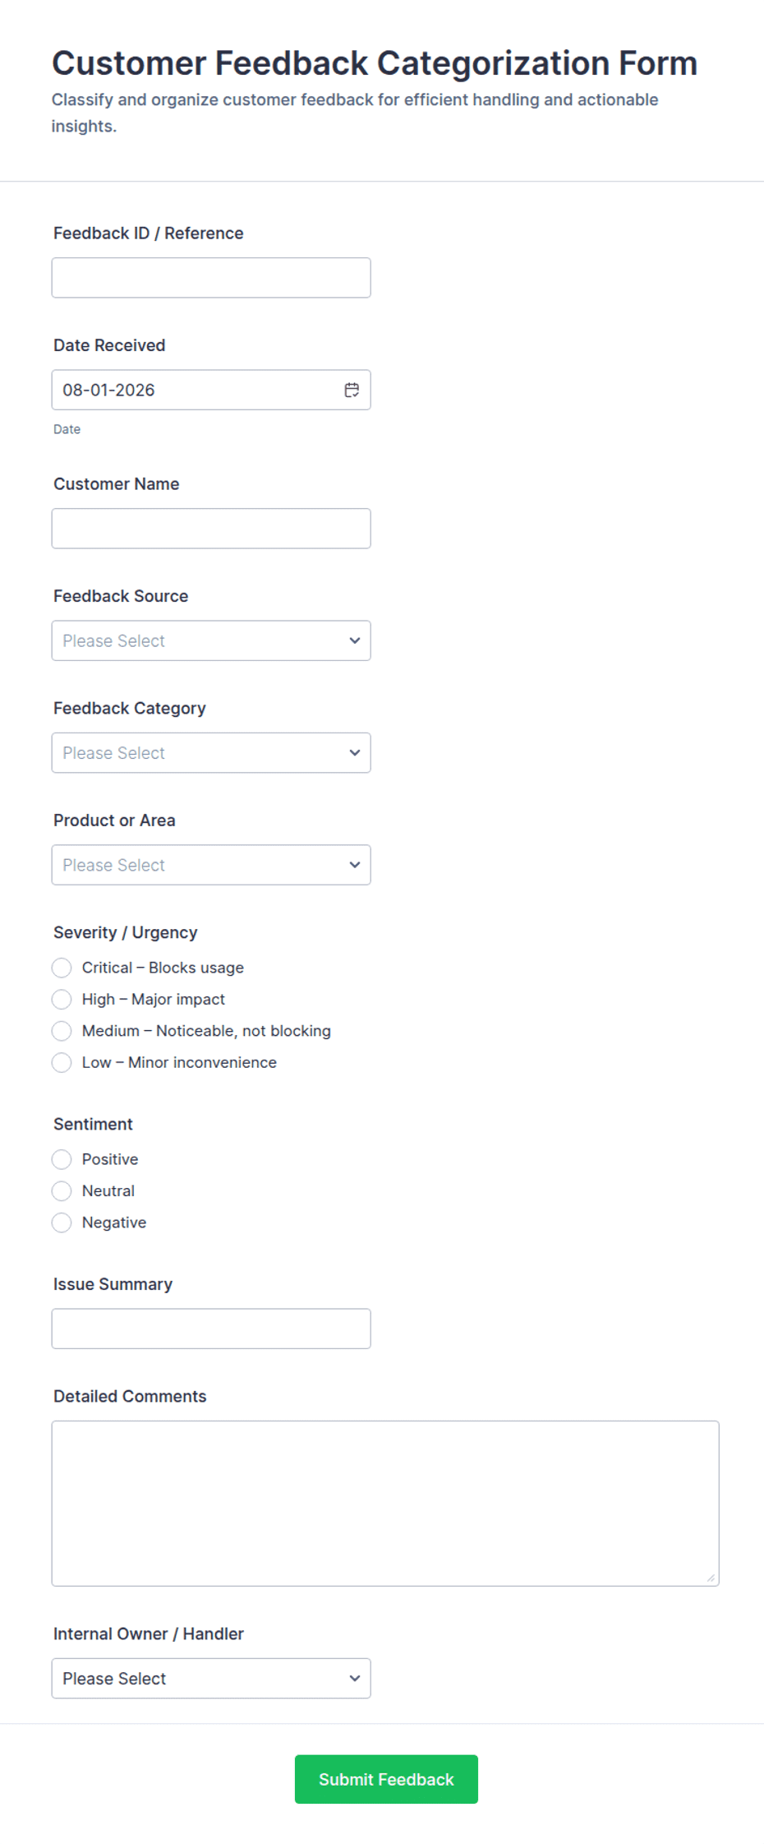Screen dimensions: 764x1844
Task: Mark sentiment as Neutral
Action: [x=62, y=1190]
